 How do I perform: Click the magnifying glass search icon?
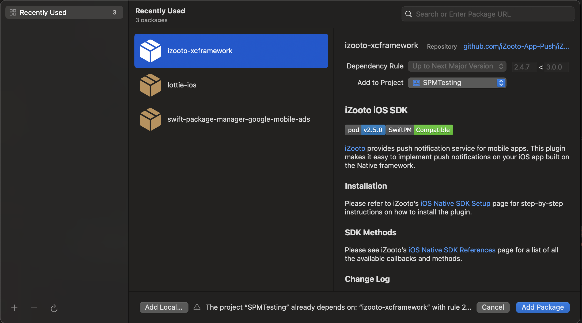409,14
